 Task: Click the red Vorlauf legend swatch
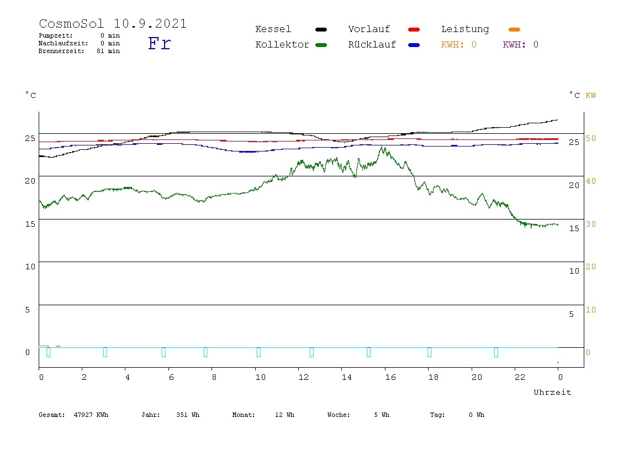(x=414, y=29)
